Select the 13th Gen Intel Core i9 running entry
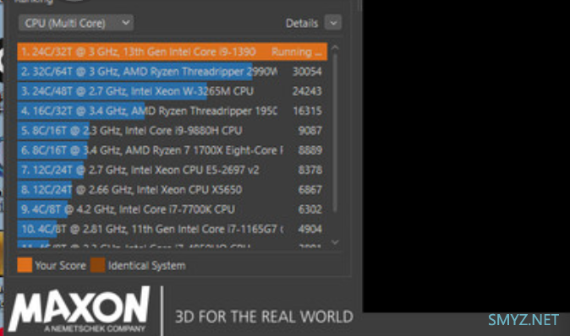The height and width of the screenshot is (336, 570). click(173, 51)
